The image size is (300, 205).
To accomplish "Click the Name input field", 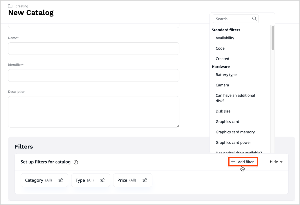I will pyautogui.click(x=93, y=49).
